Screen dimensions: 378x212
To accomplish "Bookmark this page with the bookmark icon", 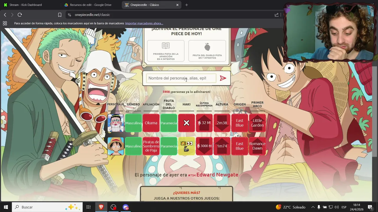I will click(60, 15).
